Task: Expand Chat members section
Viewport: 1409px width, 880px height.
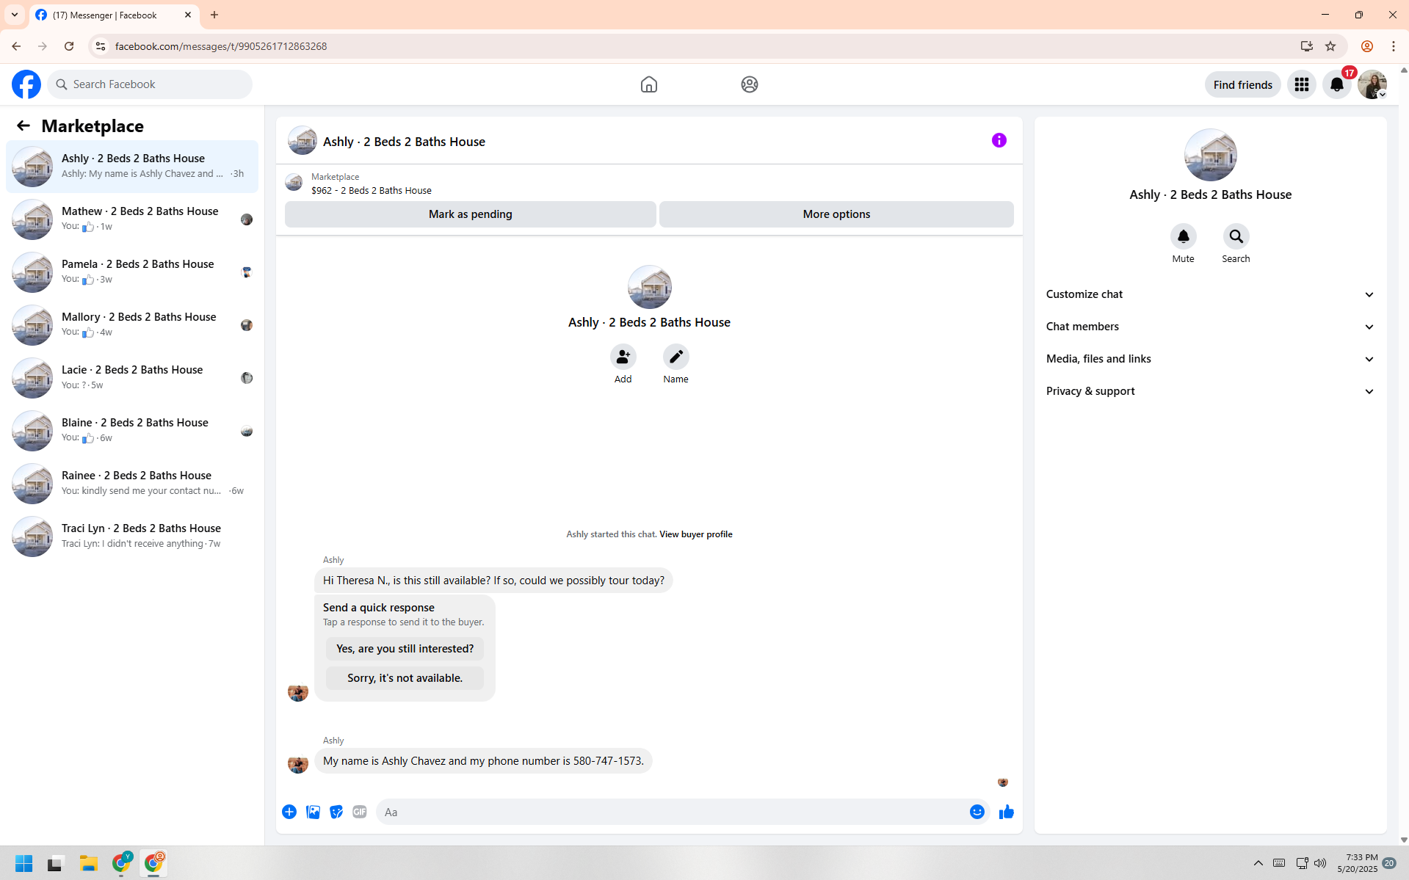Action: point(1210,327)
